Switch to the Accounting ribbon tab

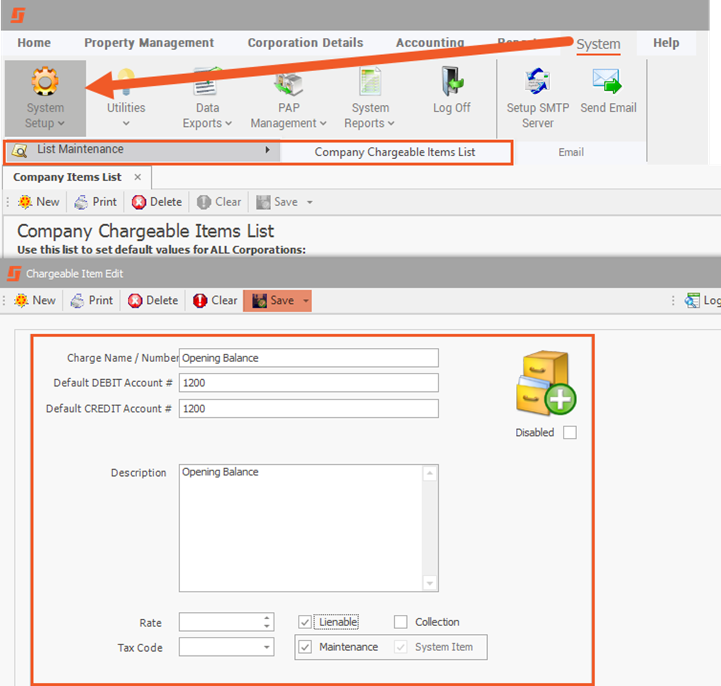pyautogui.click(x=430, y=43)
